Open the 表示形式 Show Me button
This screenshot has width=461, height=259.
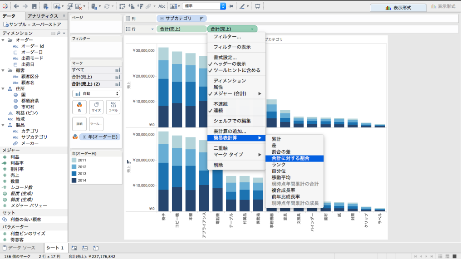[x=398, y=8]
